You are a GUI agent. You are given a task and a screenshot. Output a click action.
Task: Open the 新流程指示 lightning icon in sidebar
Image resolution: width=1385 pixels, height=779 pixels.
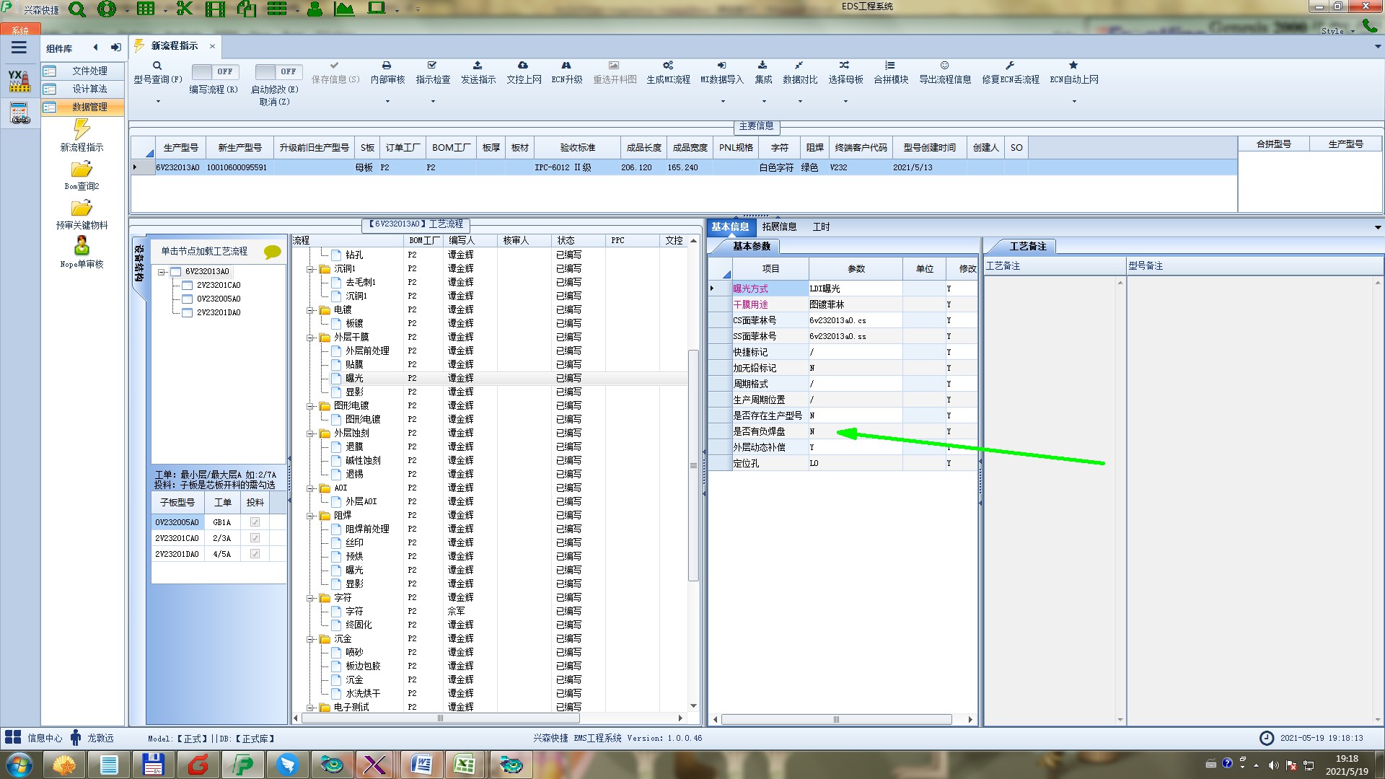click(82, 130)
